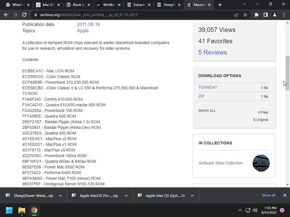This screenshot has width=290, height=217.
Task: Close the WinWor tab
Action: click(x=119, y=5)
